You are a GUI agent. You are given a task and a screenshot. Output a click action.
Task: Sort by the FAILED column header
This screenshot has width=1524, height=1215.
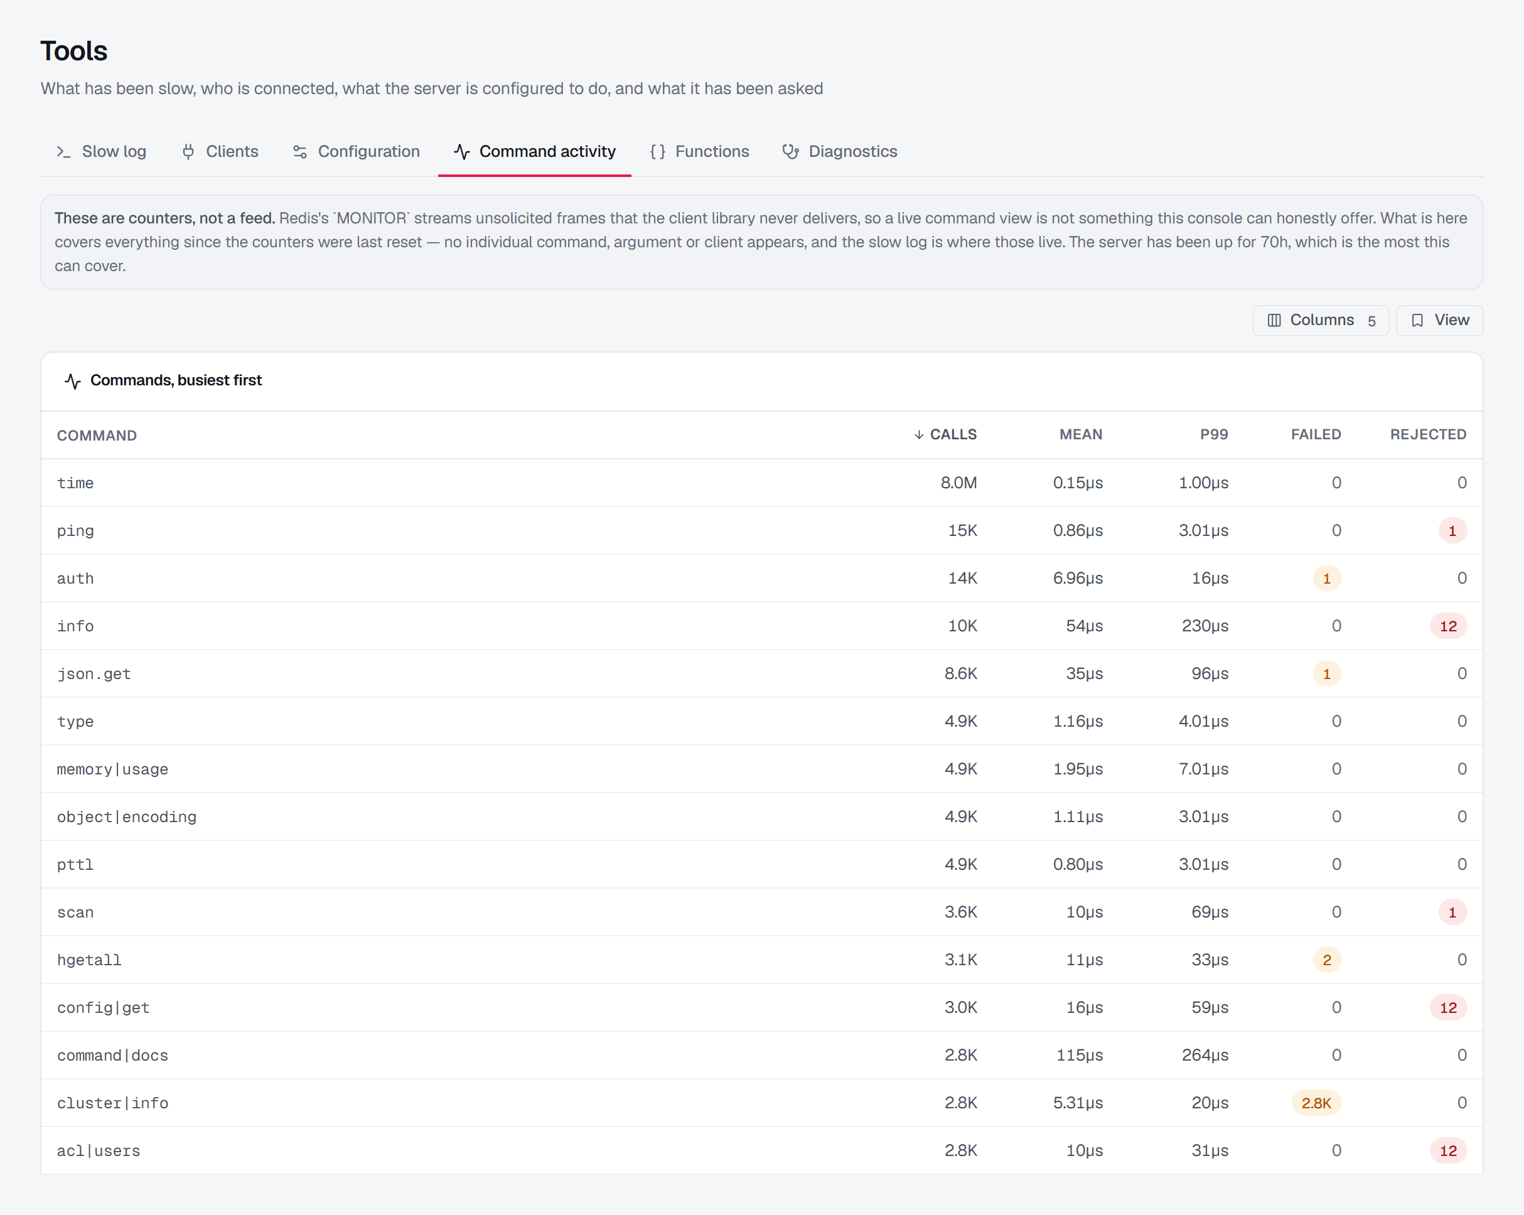tap(1316, 435)
